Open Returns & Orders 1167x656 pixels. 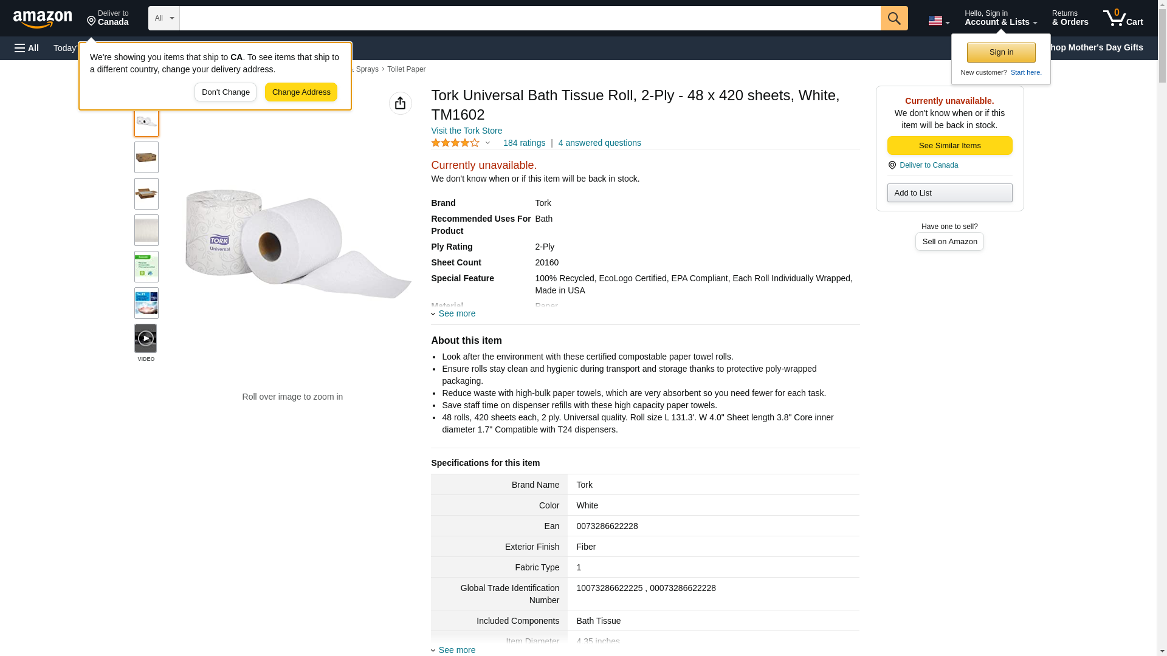1070,18
